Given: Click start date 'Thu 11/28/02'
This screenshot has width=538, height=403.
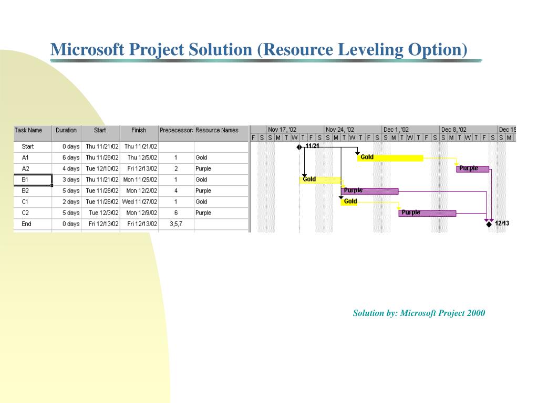Looking at the screenshot, I should pos(100,157).
